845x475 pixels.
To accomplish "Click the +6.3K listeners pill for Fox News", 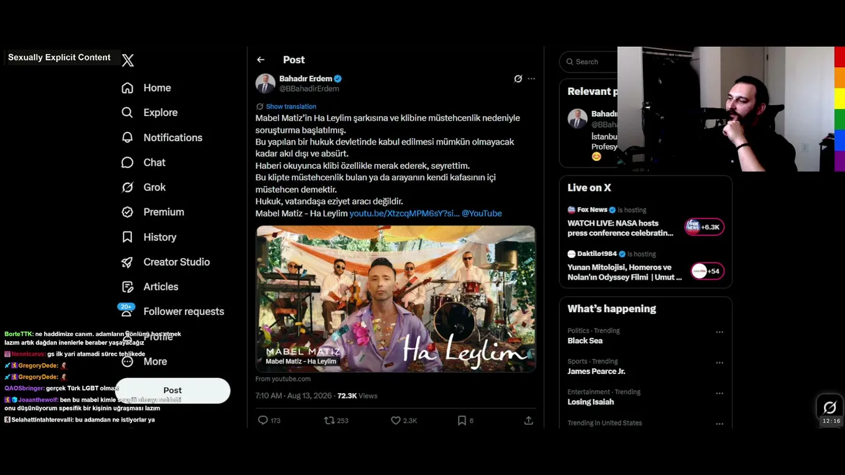I will [x=704, y=227].
